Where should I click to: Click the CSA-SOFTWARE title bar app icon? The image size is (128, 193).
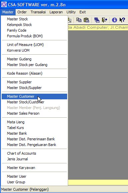(4, 4)
